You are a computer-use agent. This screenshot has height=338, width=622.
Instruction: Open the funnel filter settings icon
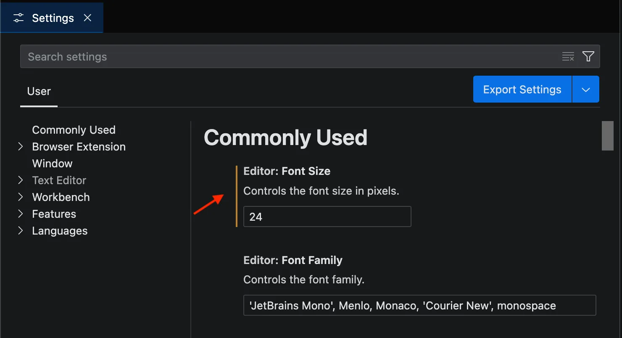click(588, 57)
